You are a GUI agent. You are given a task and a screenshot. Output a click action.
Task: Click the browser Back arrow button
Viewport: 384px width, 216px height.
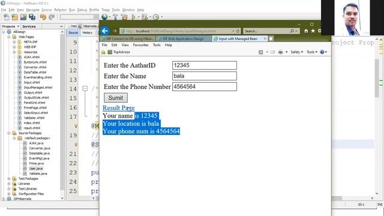105,31
